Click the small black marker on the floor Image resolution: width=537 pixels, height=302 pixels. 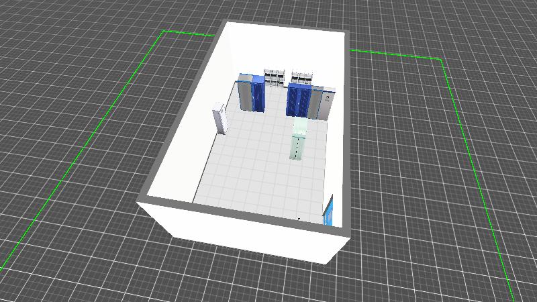click(x=299, y=218)
